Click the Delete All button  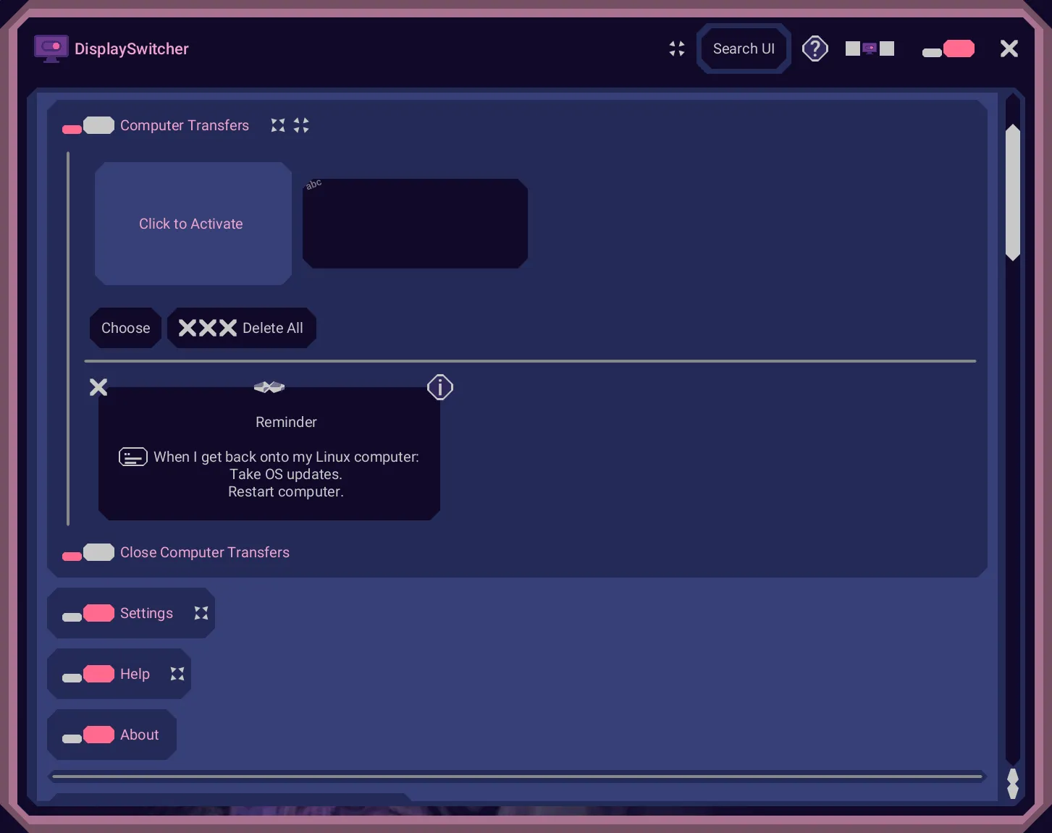click(242, 328)
